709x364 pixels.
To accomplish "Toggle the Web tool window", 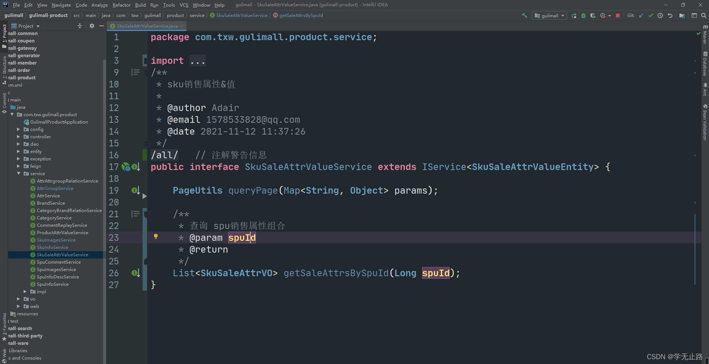I will (x=4, y=356).
